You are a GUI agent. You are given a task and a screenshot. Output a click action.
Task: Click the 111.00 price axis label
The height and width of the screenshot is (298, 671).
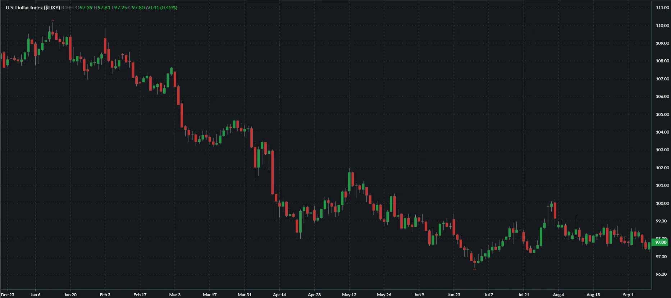coord(662,8)
